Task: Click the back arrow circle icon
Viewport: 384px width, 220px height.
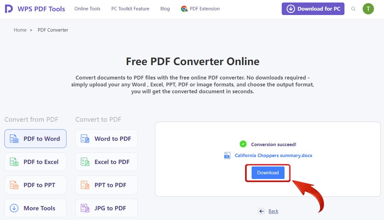Action: [x=261, y=211]
